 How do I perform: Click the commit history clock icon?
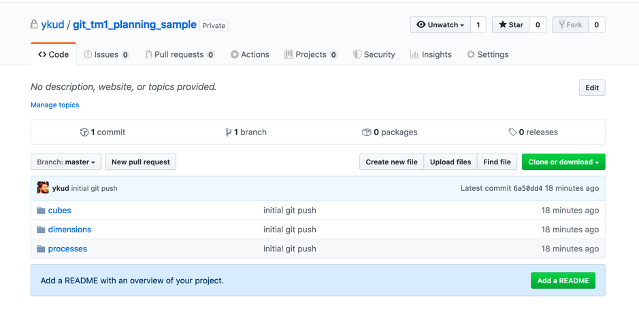84,132
